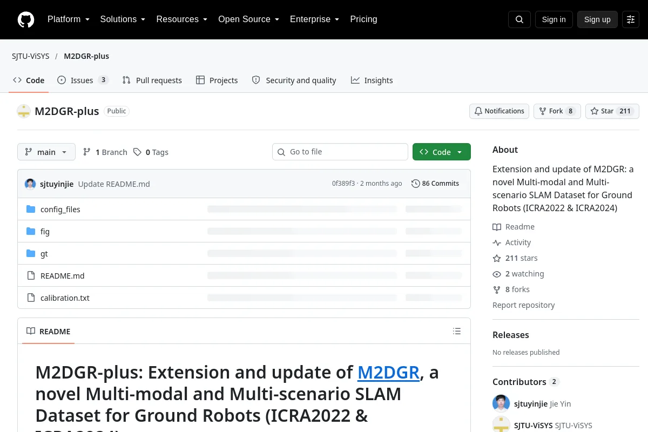Image resolution: width=648 pixels, height=432 pixels.
Task: Click the search magnifier icon in header
Action: (x=519, y=19)
